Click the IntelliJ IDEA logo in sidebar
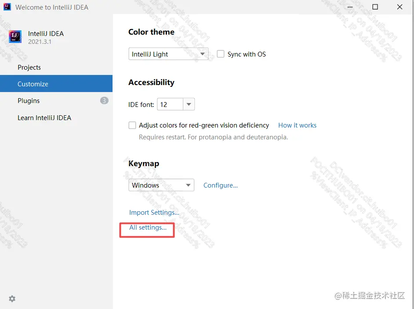The image size is (414, 309). tap(15, 36)
